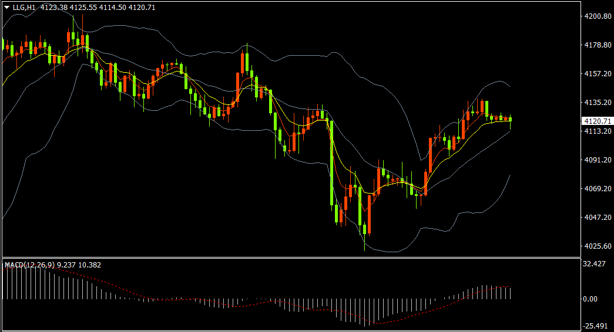Select the 4025.60 price scale level
The width and height of the screenshot is (614, 332).
point(598,246)
